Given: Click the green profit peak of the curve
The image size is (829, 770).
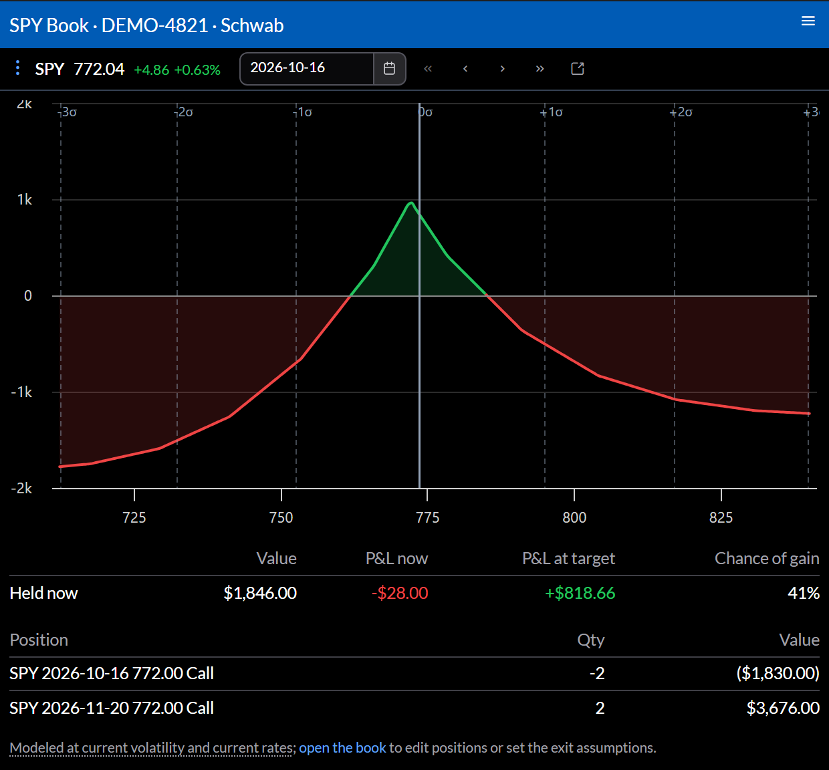Looking at the screenshot, I should 411,203.
